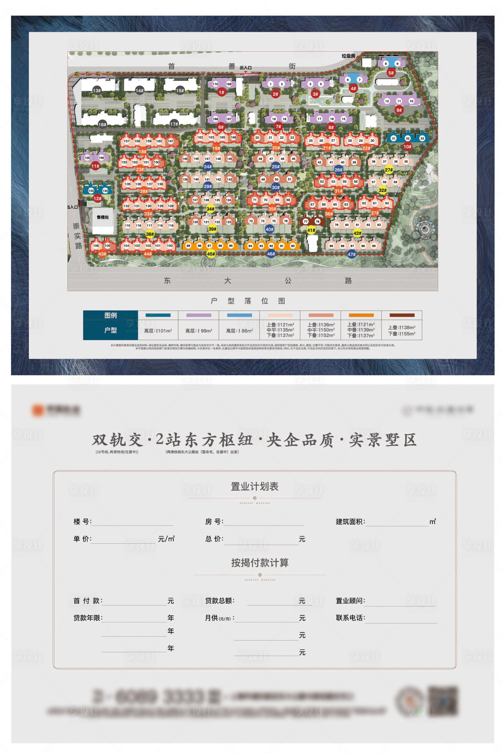Select the yellow 27# marker
The height and width of the screenshot is (754, 502).
point(389,170)
